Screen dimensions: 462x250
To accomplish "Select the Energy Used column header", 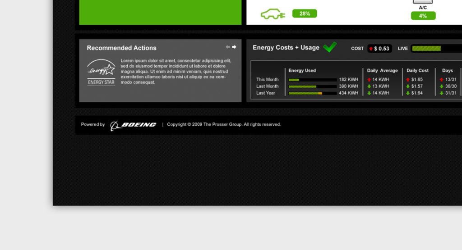I will pos(302,70).
